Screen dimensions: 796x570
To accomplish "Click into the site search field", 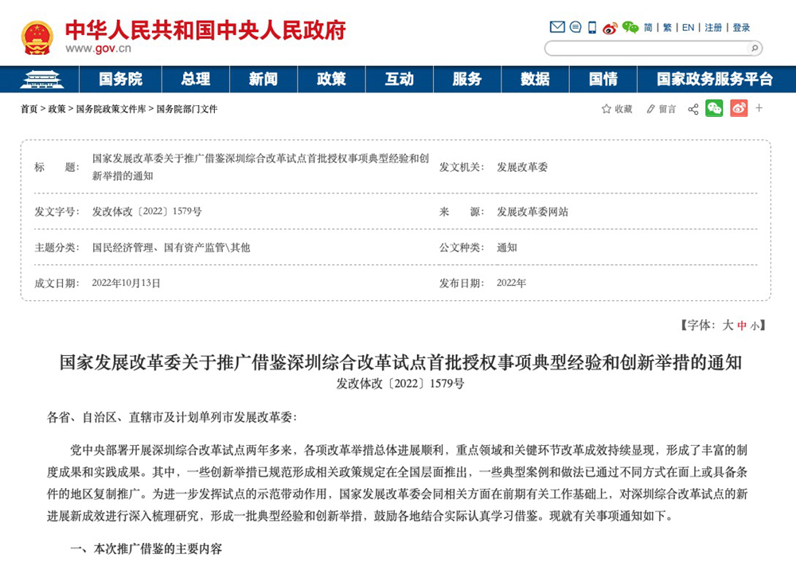I will point(645,49).
